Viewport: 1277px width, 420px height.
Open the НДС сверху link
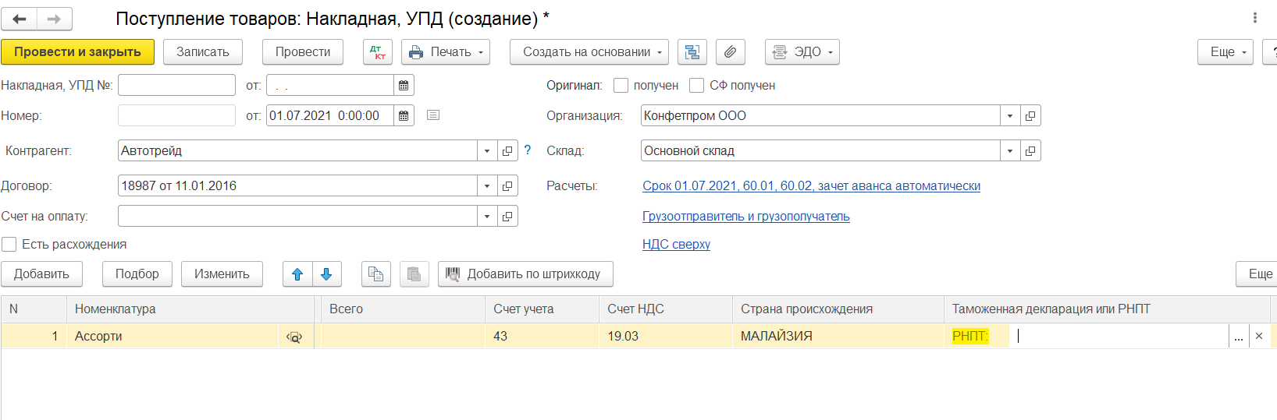coord(676,245)
